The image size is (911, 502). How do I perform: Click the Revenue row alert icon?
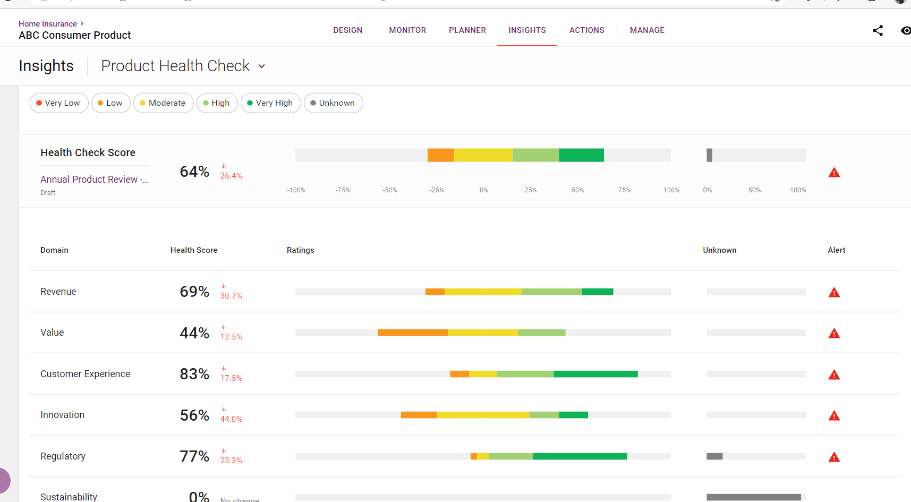tap(834, 293)
